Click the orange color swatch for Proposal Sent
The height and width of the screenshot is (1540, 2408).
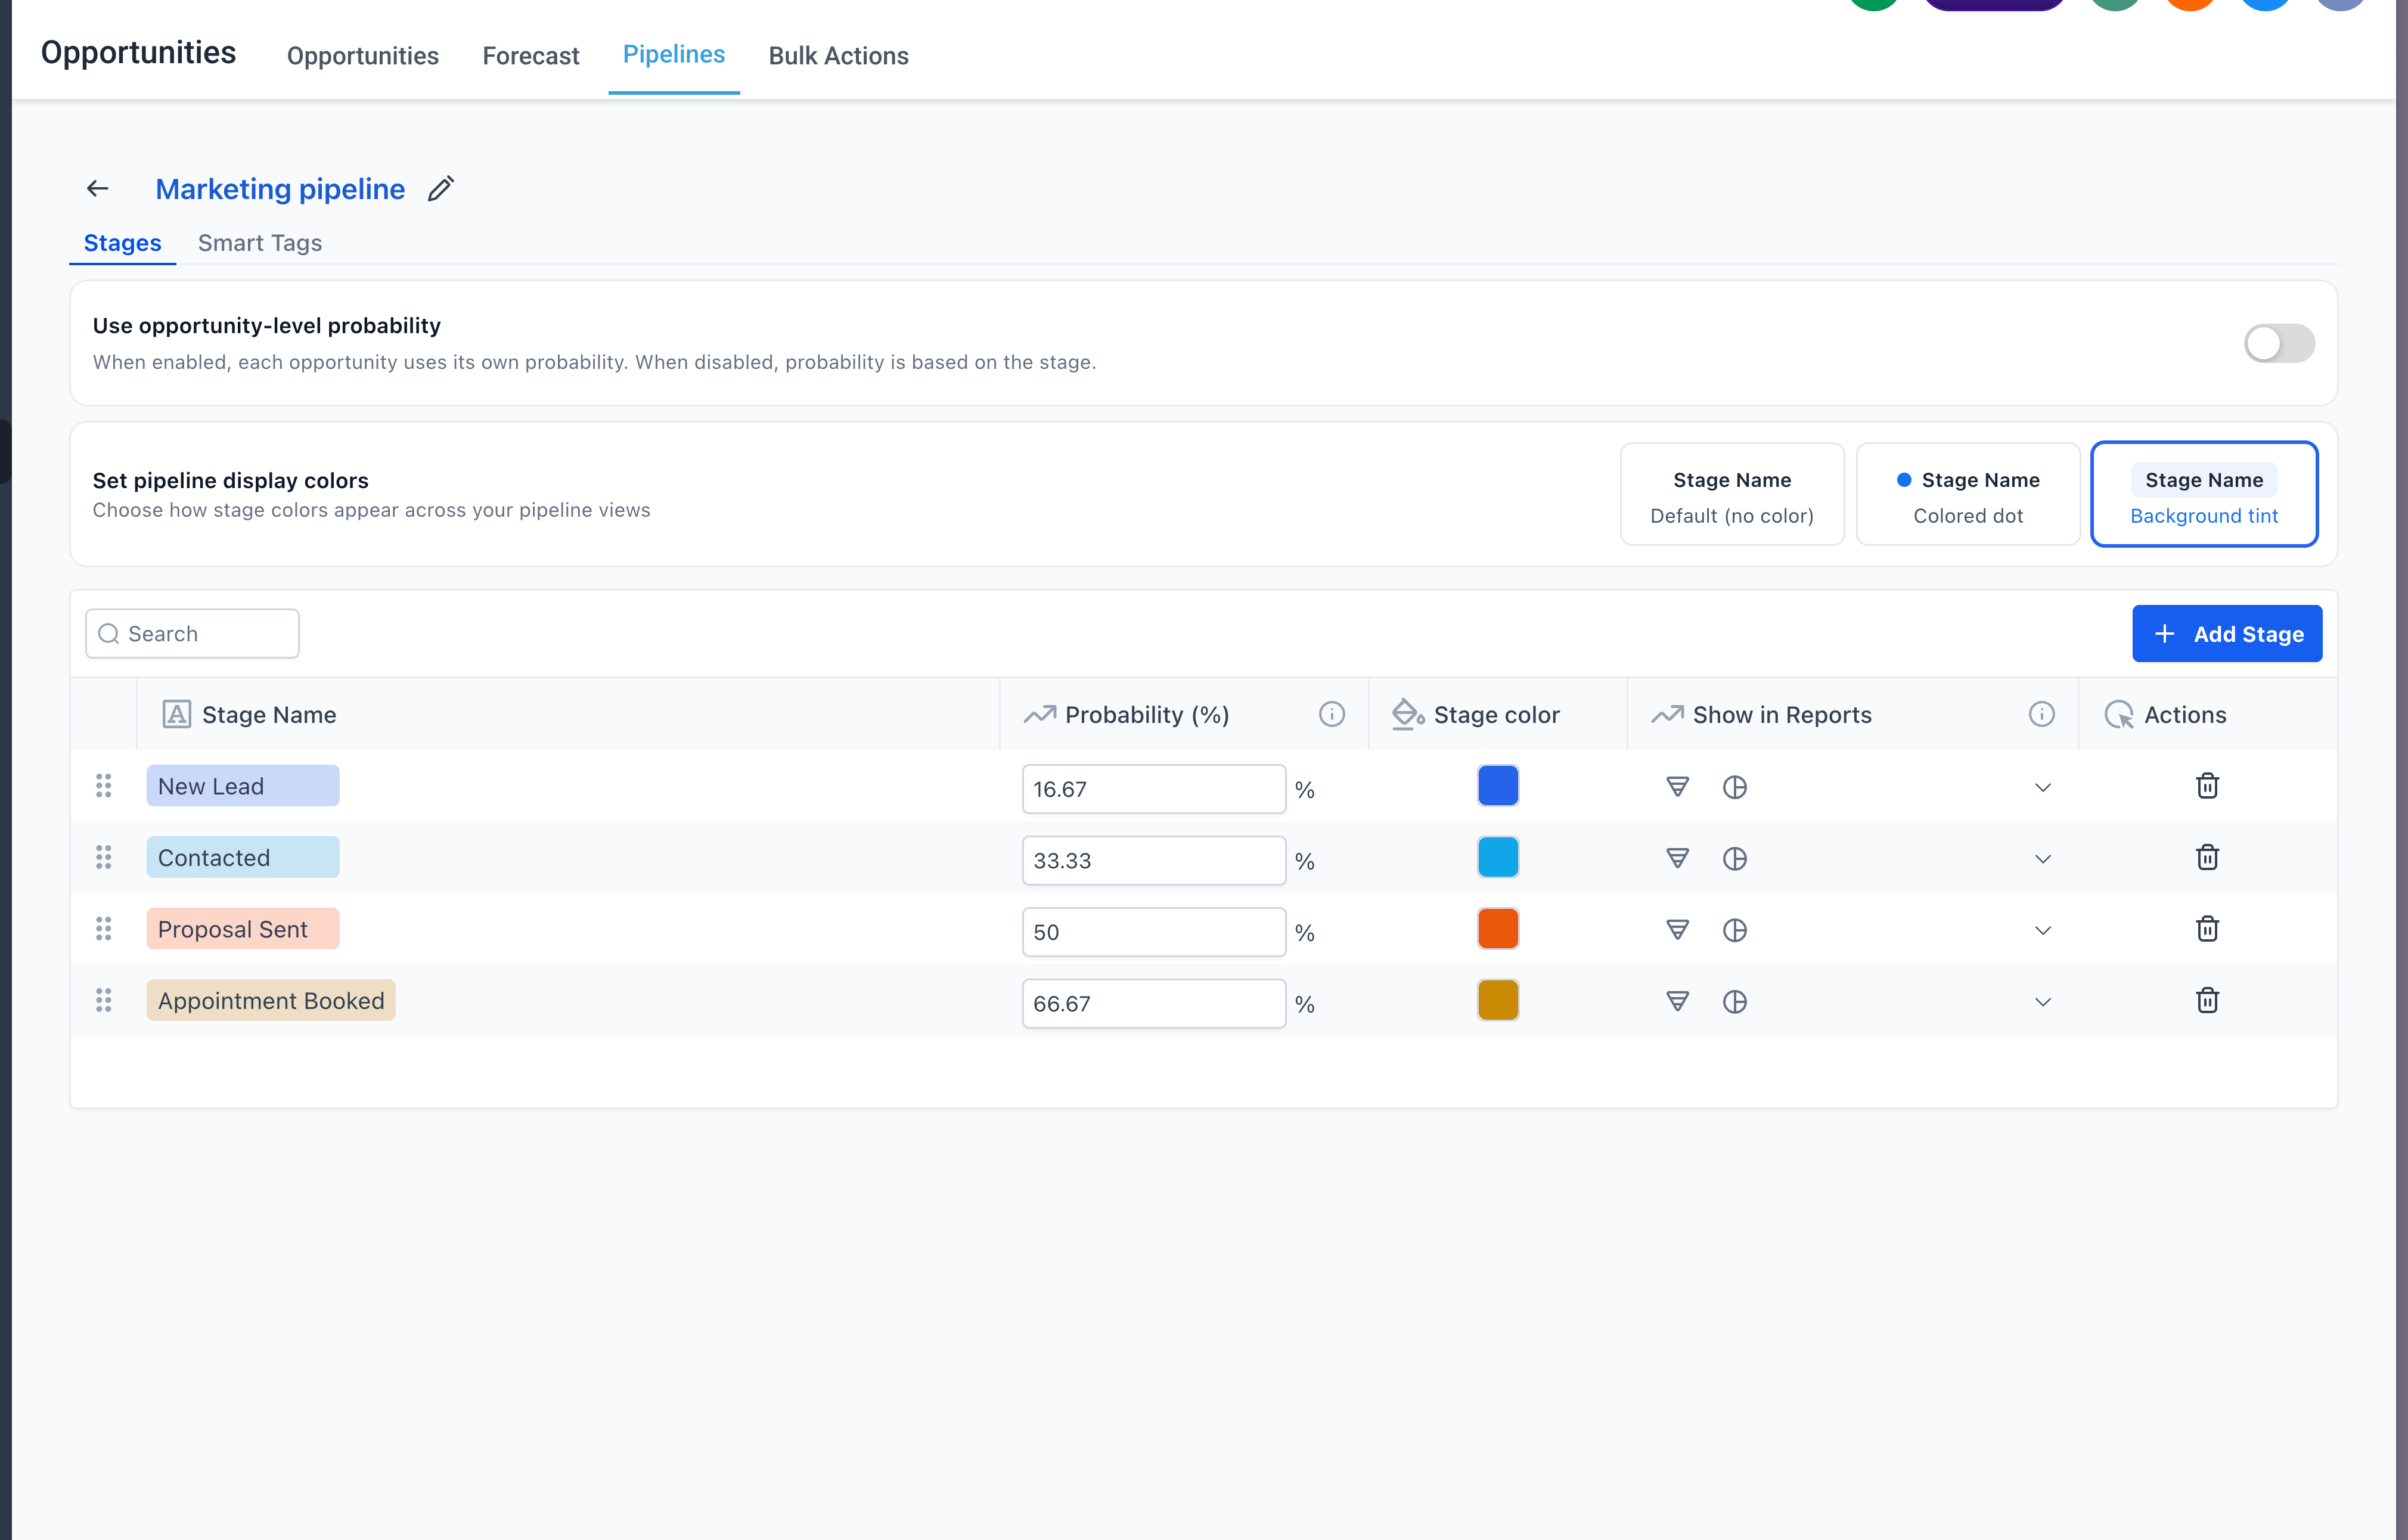point(1498,928)
